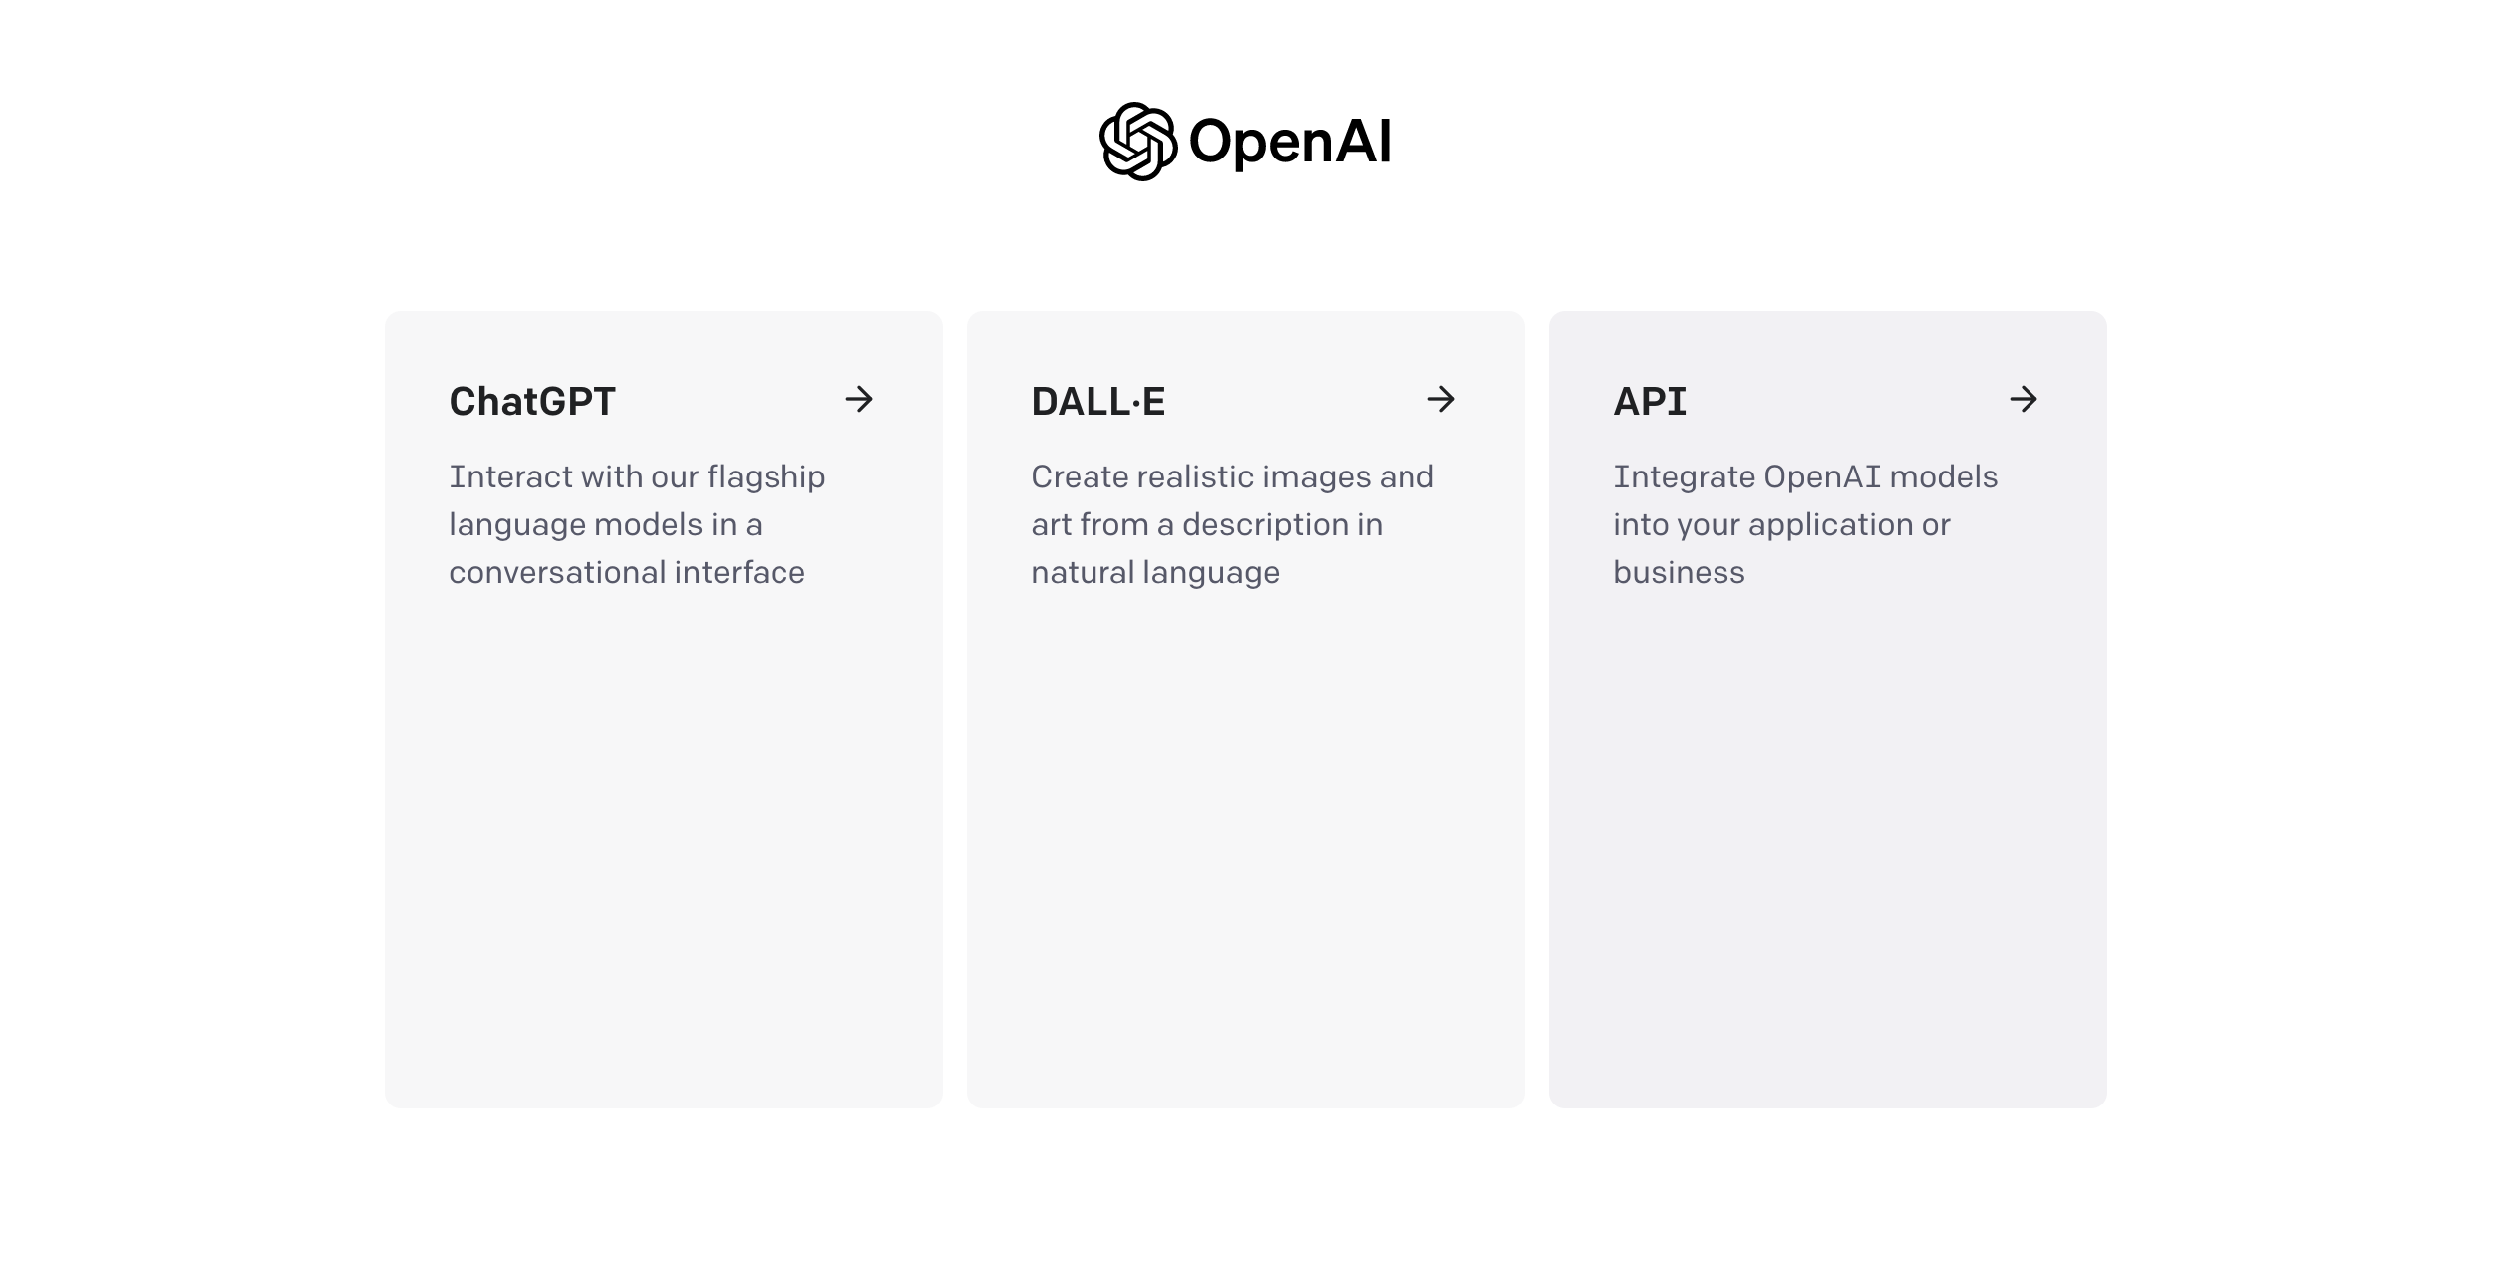The width and height of the screenshot is (2498, 1262).
Task: Click the empty lower area of the ChatGPT card
Action: click(x=663, y=847)
